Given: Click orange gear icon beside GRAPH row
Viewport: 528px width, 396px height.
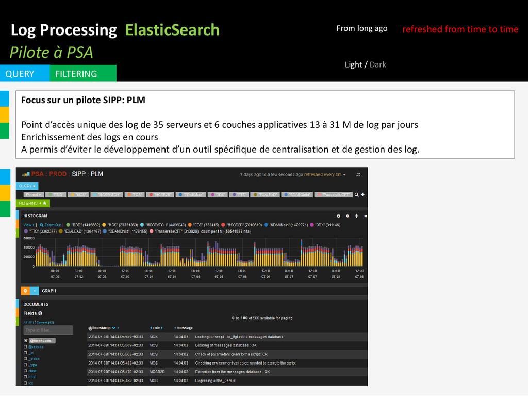Looking at the screenshot, I should pos(25,291).
